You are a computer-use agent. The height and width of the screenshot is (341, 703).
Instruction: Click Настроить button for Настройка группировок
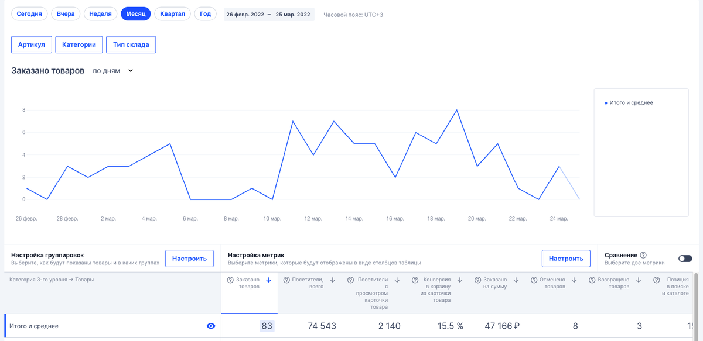(x=189, y=259)
